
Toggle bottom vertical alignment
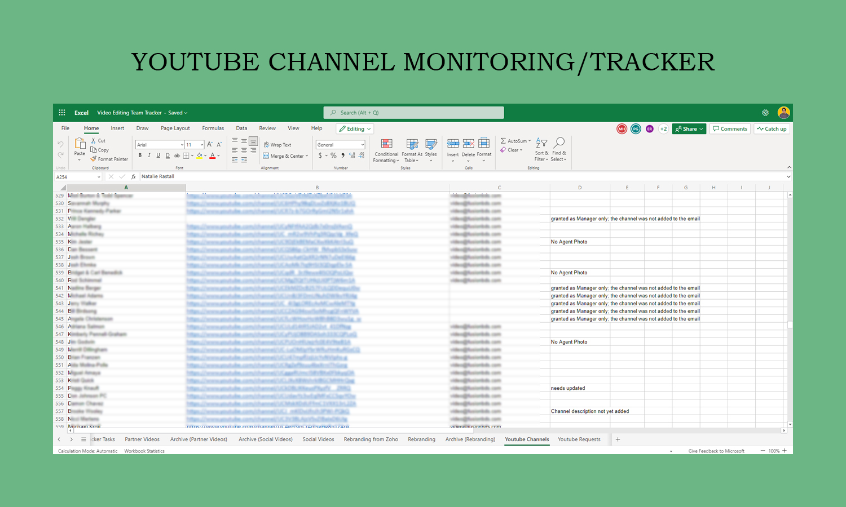[x=253, y=141]
